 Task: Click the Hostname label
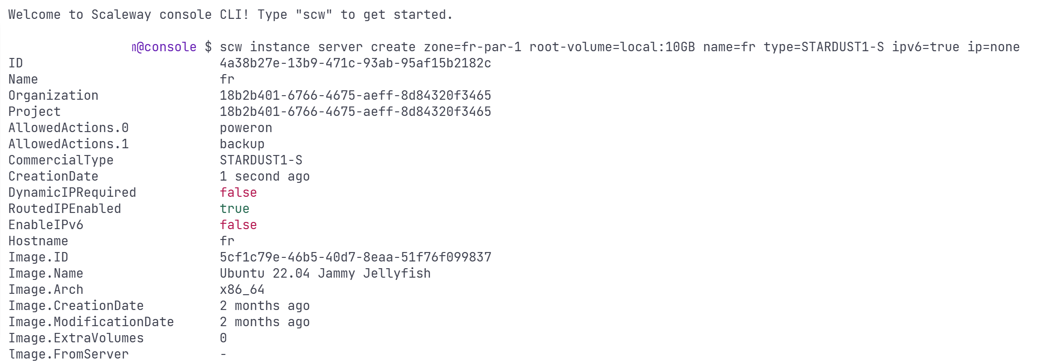[x=38, y=241]
